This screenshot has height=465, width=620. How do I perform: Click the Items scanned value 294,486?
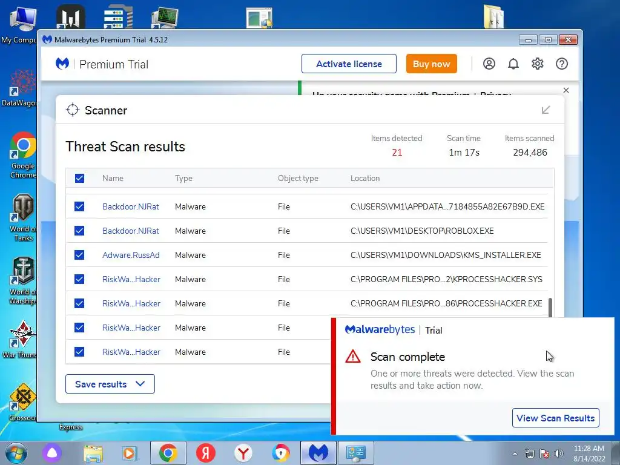[530, 152]
